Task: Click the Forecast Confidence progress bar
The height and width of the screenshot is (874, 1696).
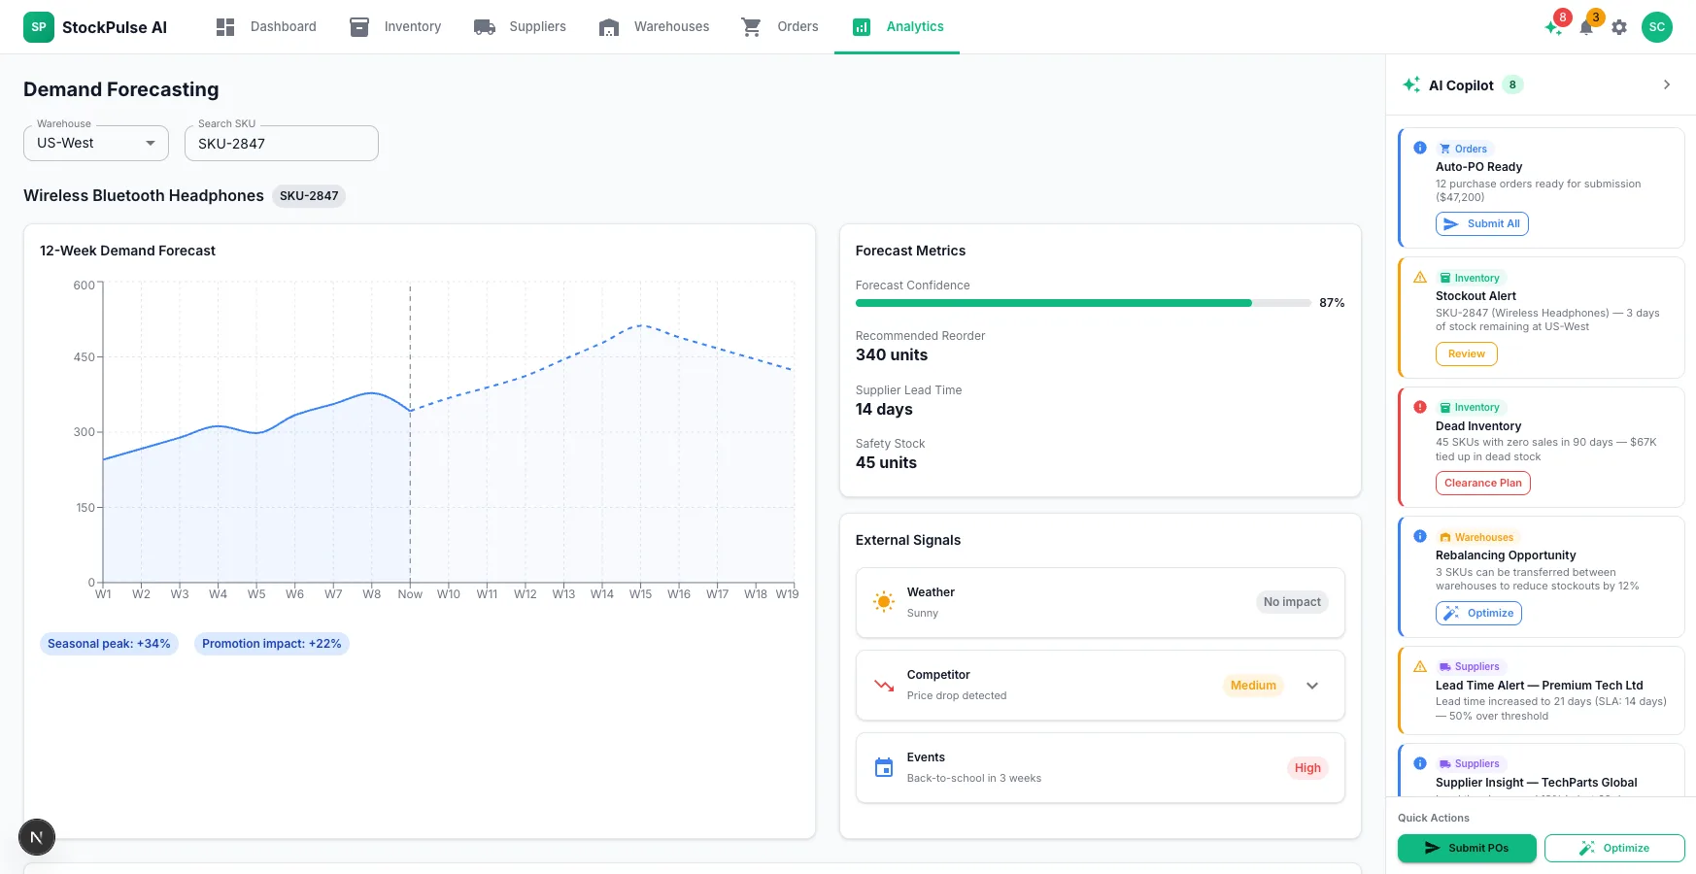Action: click(x=1083, y=303)
